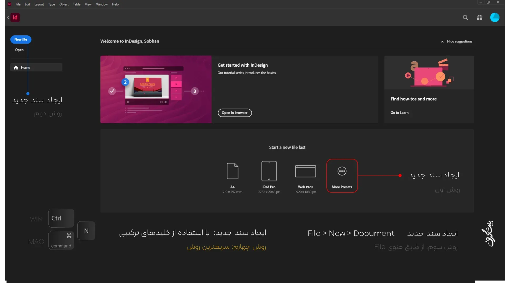Open More Presets ellipsis icon
Image resolution: width=505 pixels, height=283 pixels.
342,171
